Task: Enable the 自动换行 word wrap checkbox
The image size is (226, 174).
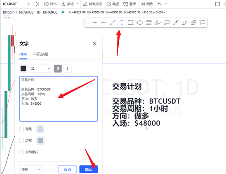Action: pos(21,152)
